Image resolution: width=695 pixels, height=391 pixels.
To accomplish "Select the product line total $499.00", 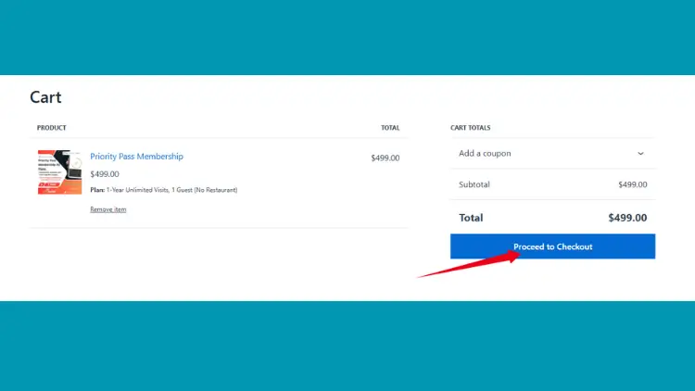I will coord(385,158).
